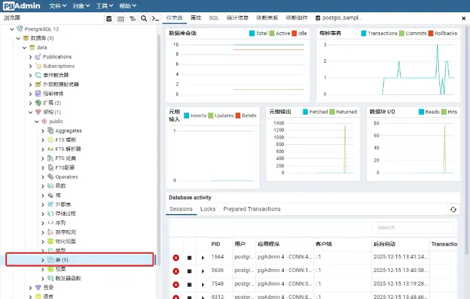Close the dashboard tab panel
470x299 pixels.
(x=464, y=19)
